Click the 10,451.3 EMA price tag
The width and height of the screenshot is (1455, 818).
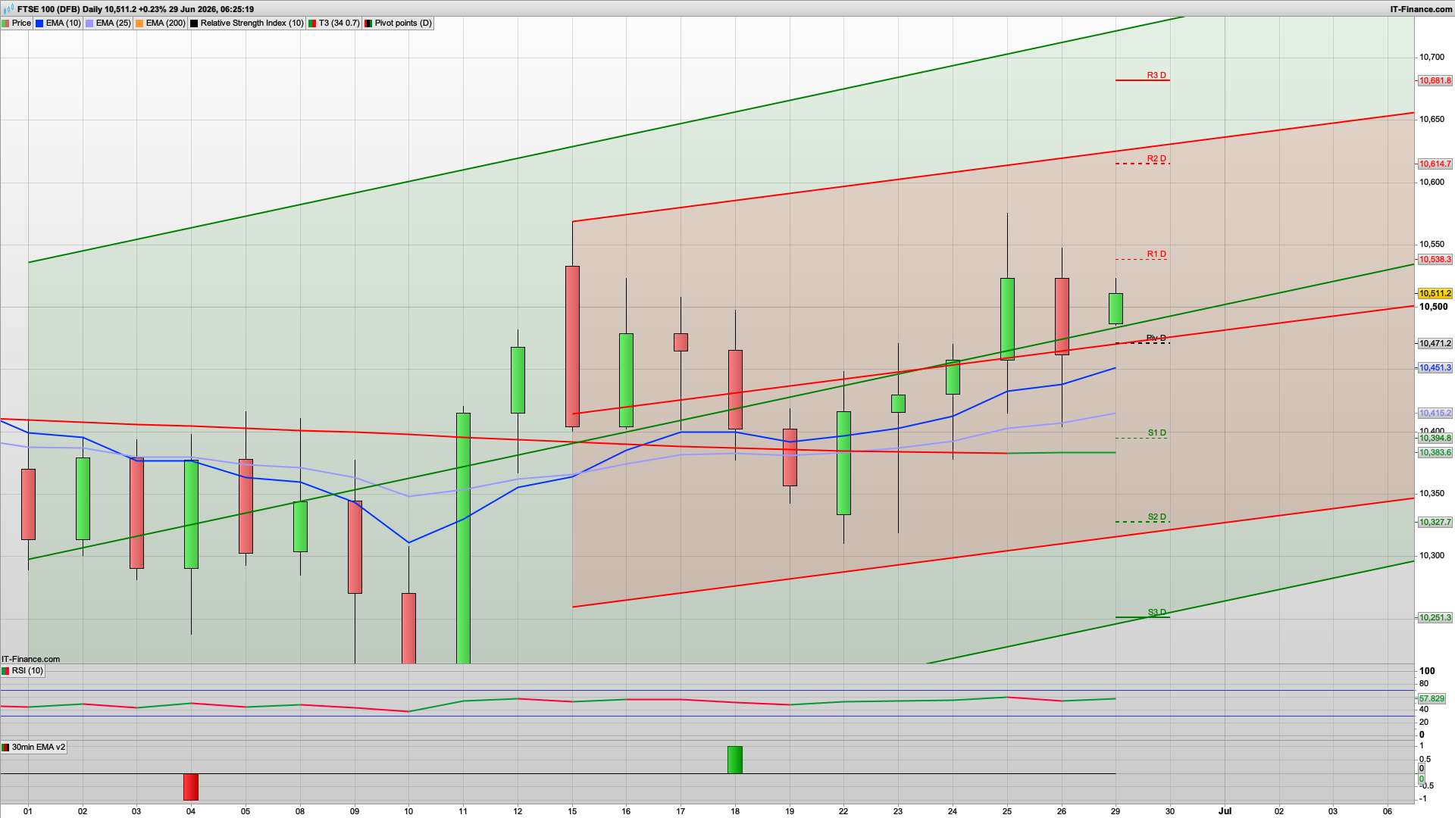click(1435, 368)
